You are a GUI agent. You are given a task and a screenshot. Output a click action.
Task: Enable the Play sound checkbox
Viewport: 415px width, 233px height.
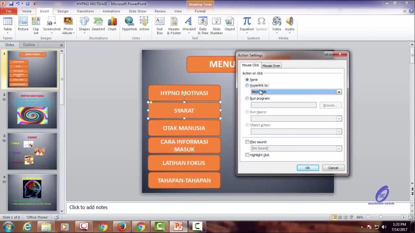click(247, 142)
